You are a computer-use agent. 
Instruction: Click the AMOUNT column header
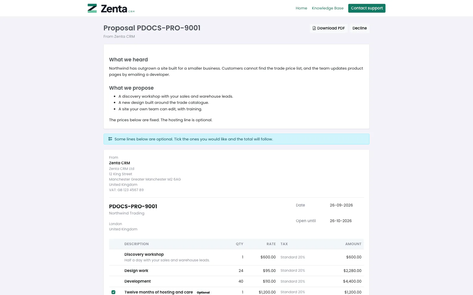point(353,244)
